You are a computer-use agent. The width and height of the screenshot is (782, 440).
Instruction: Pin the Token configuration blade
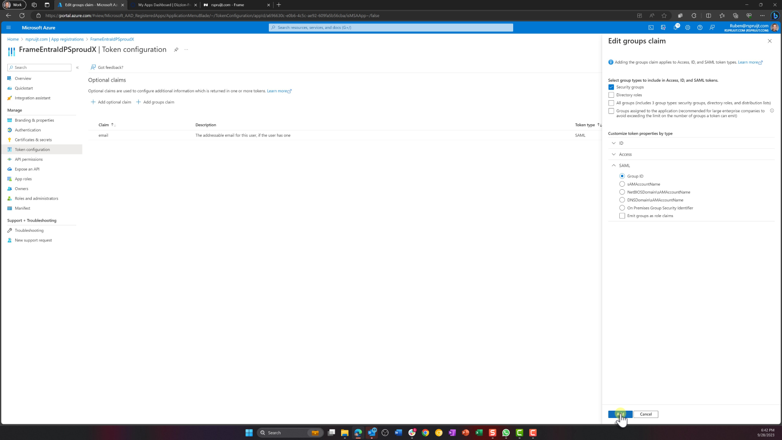tap(176, 50)
